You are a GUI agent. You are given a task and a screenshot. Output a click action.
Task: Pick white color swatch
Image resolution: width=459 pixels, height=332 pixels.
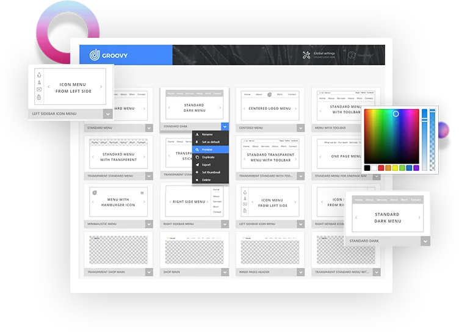click(374, 168)
